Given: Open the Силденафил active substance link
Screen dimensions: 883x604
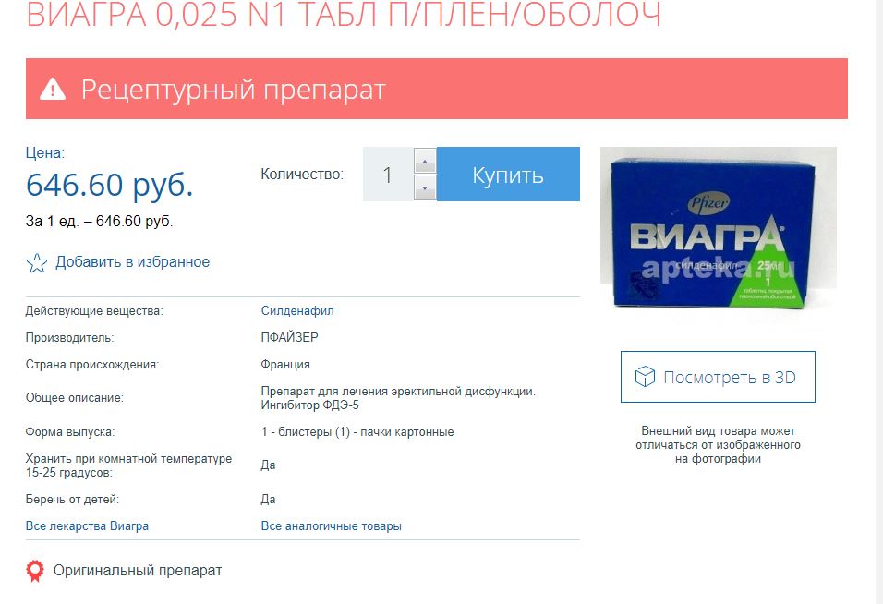Looking at the screenshot, I should pos(297,310).
